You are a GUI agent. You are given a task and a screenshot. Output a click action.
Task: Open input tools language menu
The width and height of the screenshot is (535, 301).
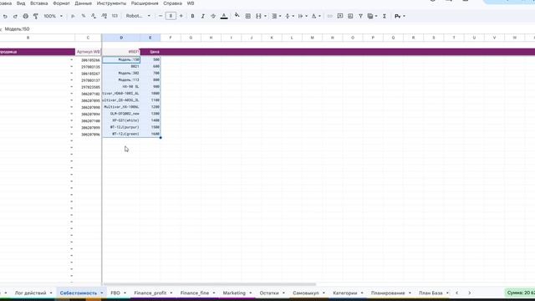tap(400, 16)
